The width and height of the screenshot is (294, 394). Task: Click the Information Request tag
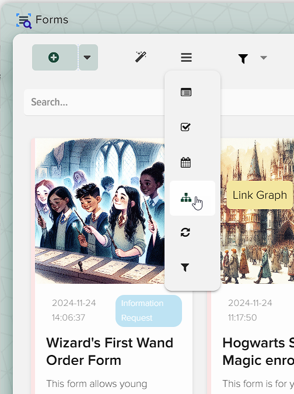point(149,311)
